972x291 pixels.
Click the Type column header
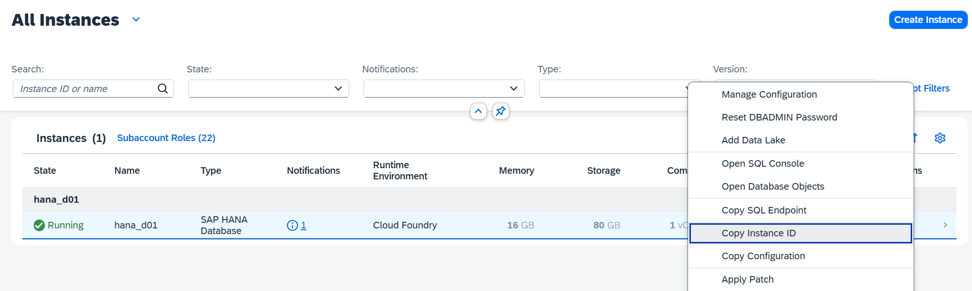[x=211, y=170]
